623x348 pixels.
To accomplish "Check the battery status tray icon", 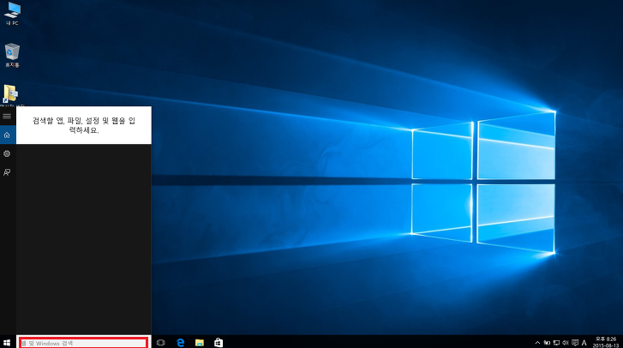I will tap(547, 343).
